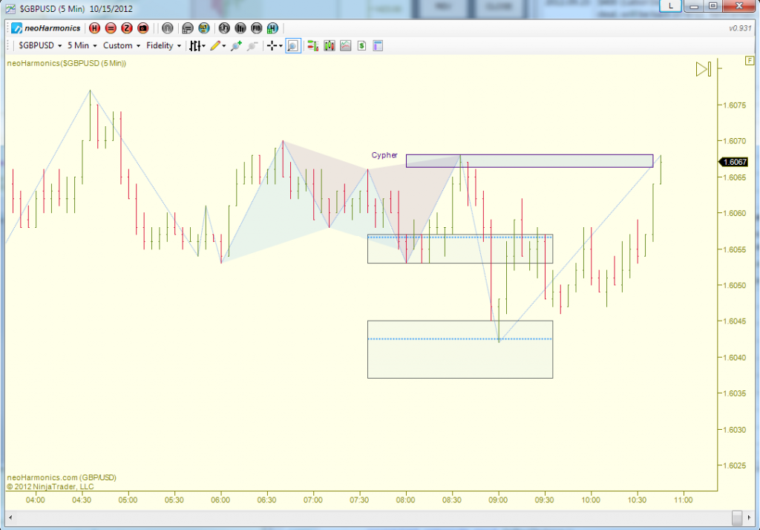Select the FIB retracement tool icon

coord(255,27)
